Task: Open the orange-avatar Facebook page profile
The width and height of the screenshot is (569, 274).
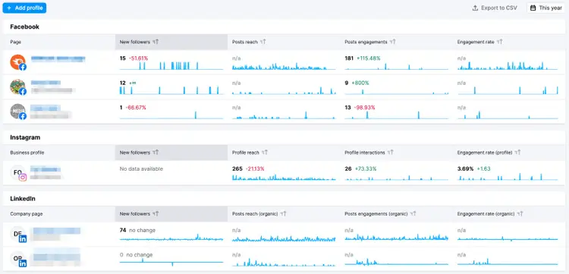Action: [17, 62]
